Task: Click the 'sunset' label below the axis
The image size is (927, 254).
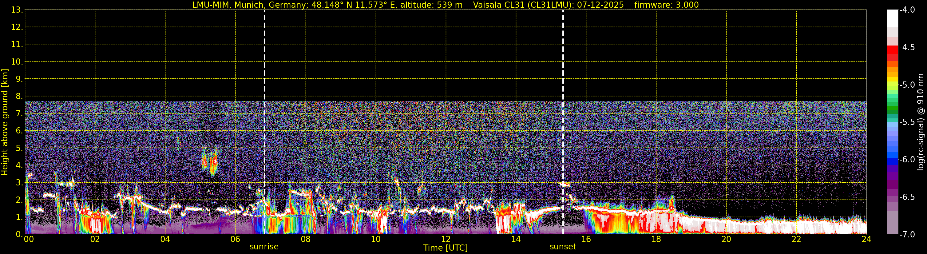Action: pyautogui.click(x=563, y=247)
